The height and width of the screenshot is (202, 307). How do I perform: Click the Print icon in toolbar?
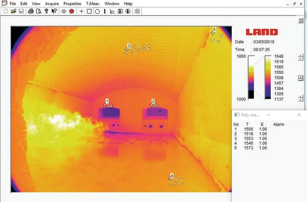click(31, 11)
